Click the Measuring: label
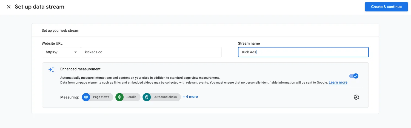Image resolution: width=411 pixels, height=128 pixels. click(x=70, y=97)
